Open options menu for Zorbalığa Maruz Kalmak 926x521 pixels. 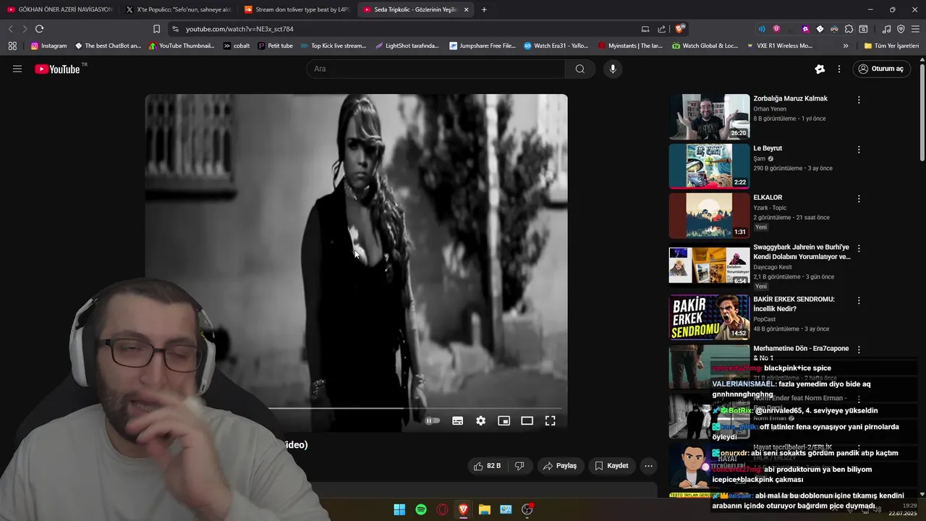859,100
